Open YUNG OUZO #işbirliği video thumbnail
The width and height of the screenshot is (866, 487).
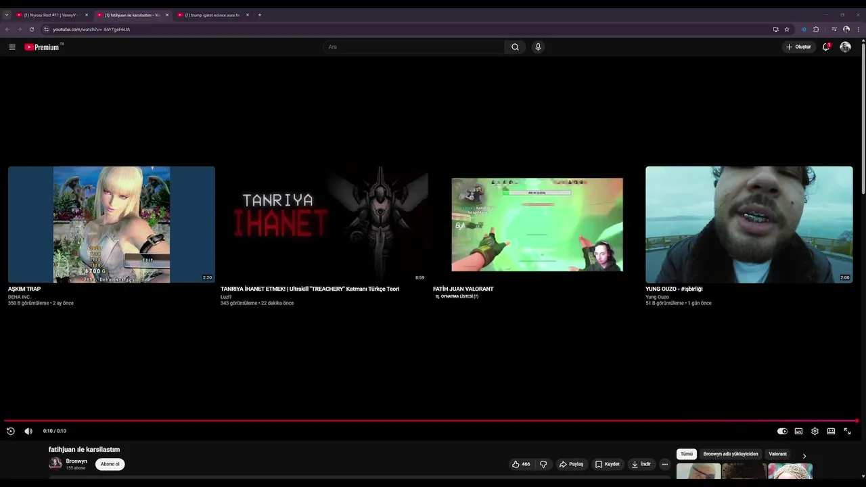[749, 225]
